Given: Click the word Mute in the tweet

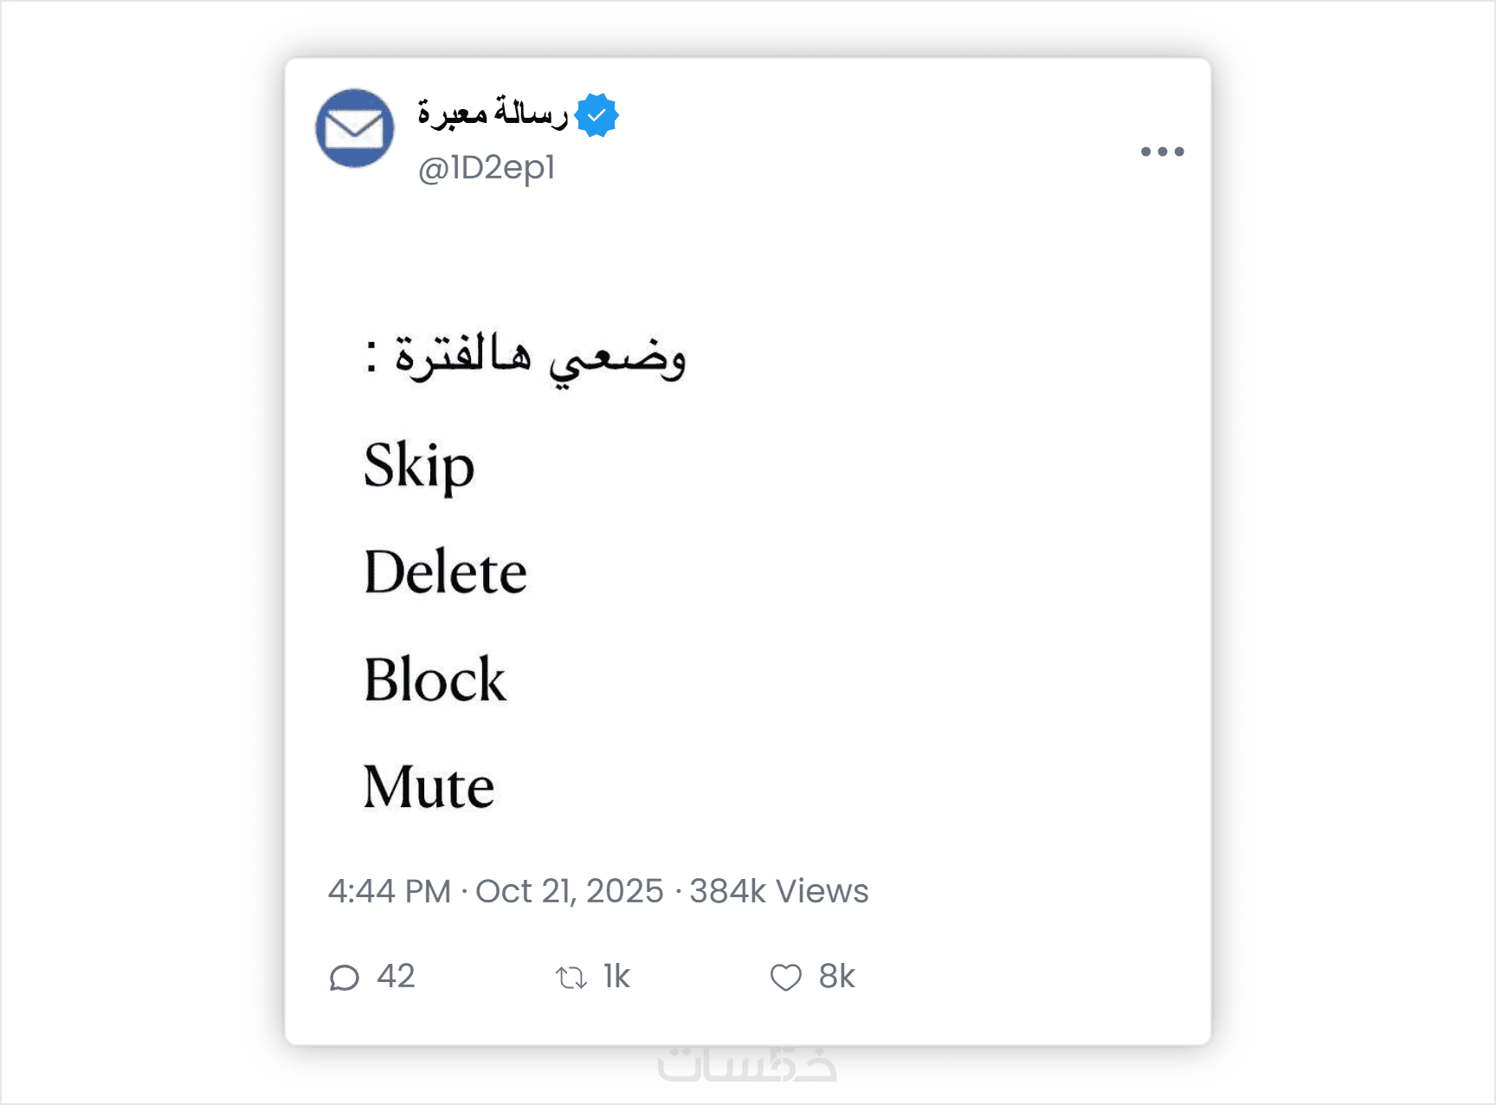Looking at the screenshot, I should coord(429,787).
